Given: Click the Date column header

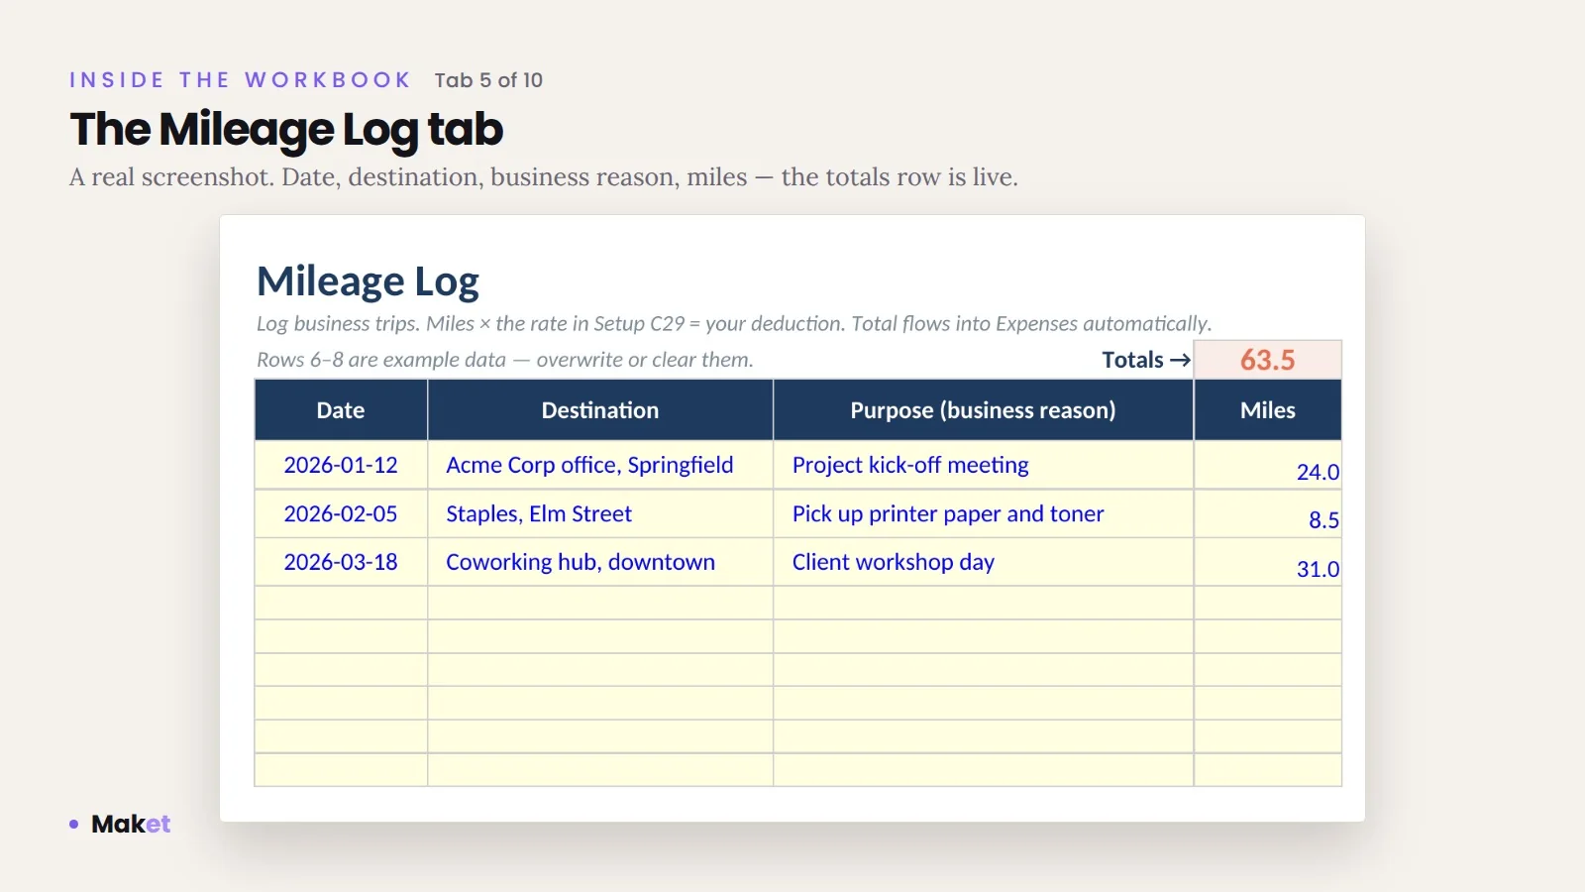Looking at the screenshot, I should pyautogui.click(x=341, y=410).
